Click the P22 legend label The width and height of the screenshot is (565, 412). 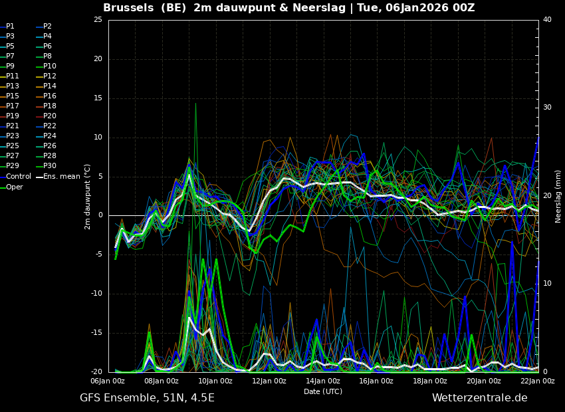click(50, 126)
